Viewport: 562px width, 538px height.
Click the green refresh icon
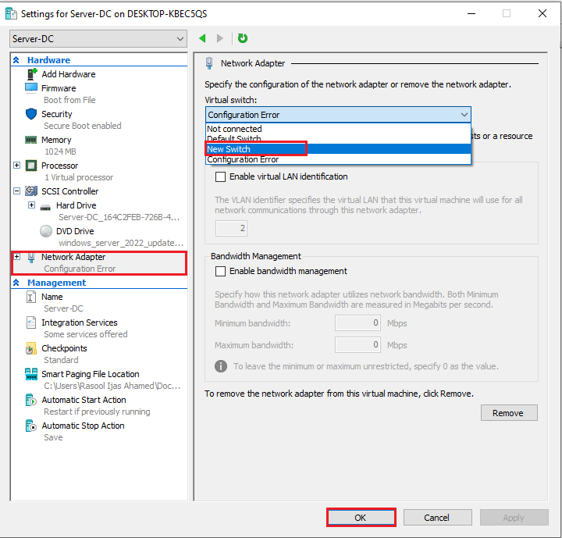[x=243, y=38]
